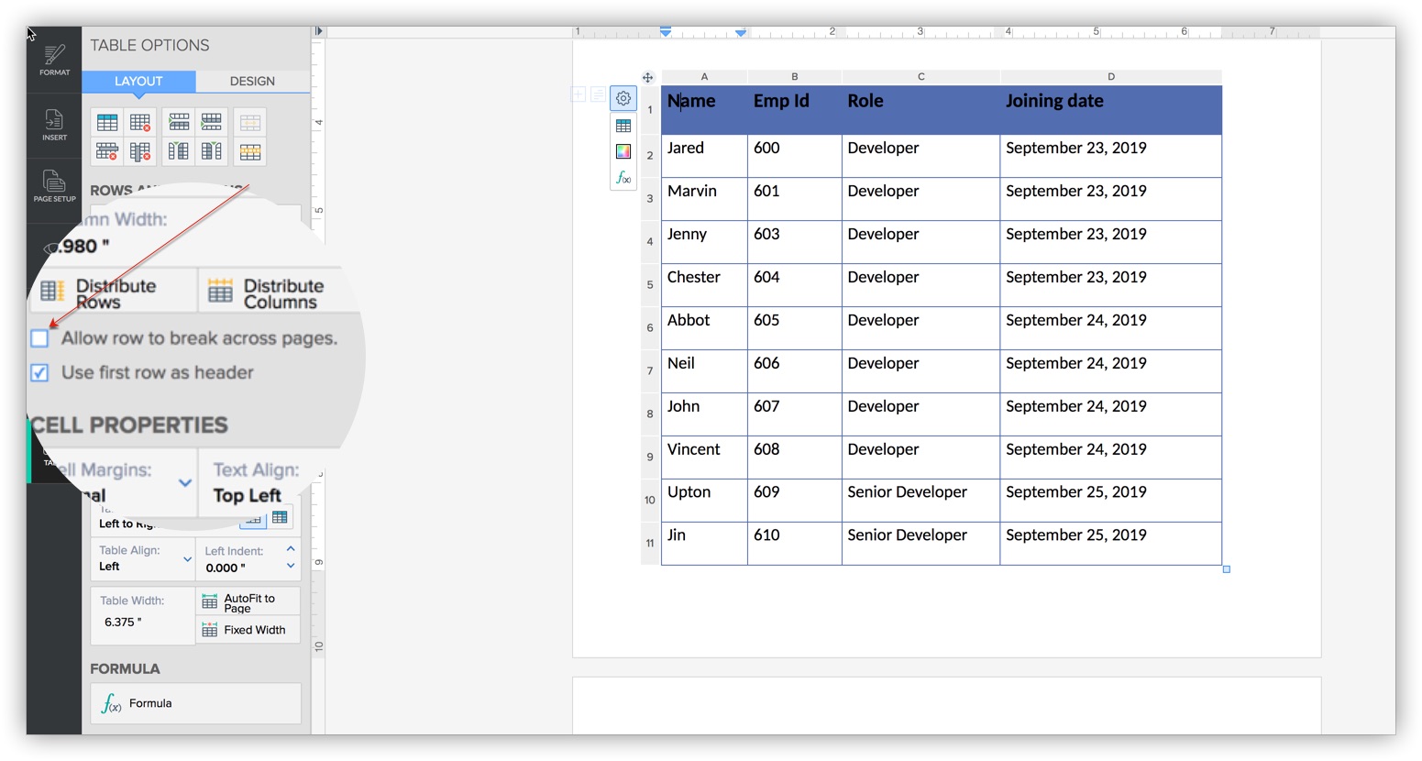
Task: Click the delete table icon
Action: tap(140, 122)
